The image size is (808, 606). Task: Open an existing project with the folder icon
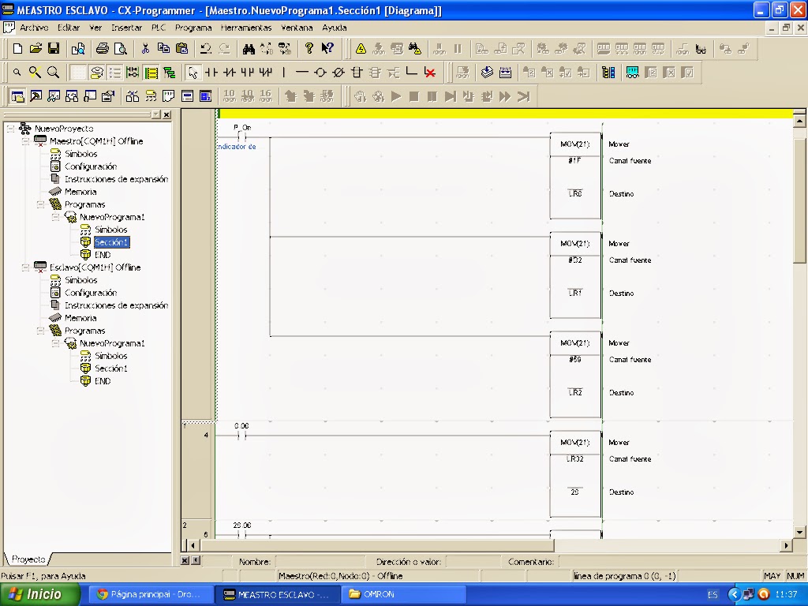(36, 48)
